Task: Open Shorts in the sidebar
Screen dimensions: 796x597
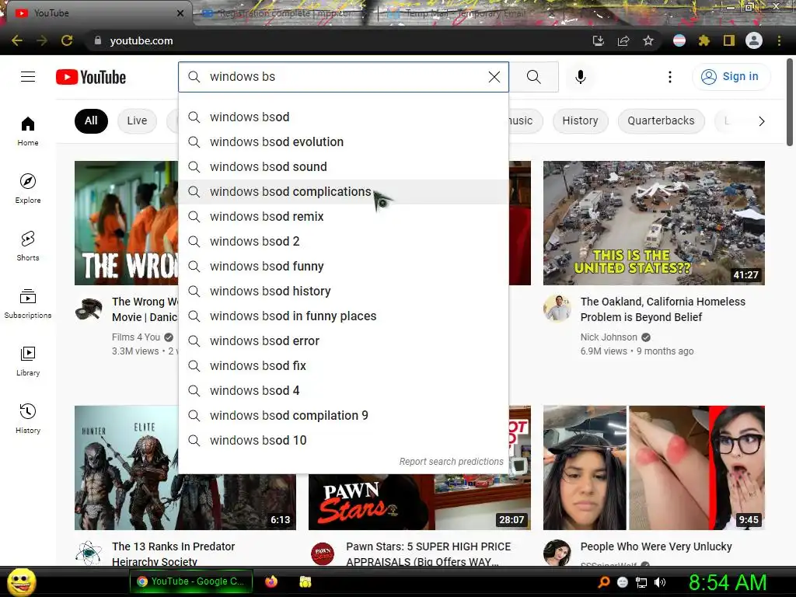Action: [28, 246]
